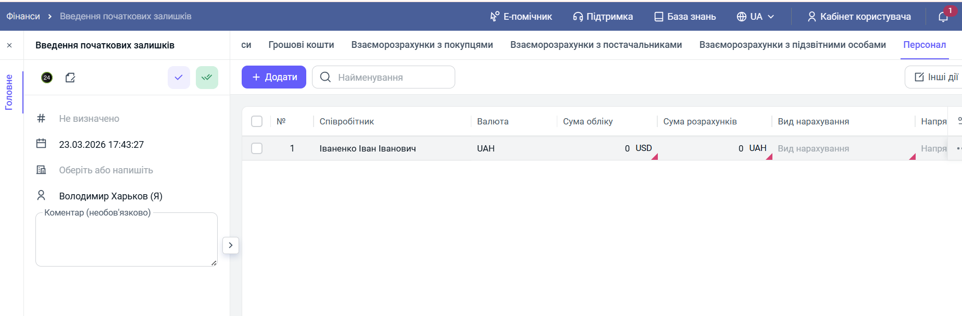Close the panel with the X icon
Viewport: 962px width, 316px height.
click(9, 45)
